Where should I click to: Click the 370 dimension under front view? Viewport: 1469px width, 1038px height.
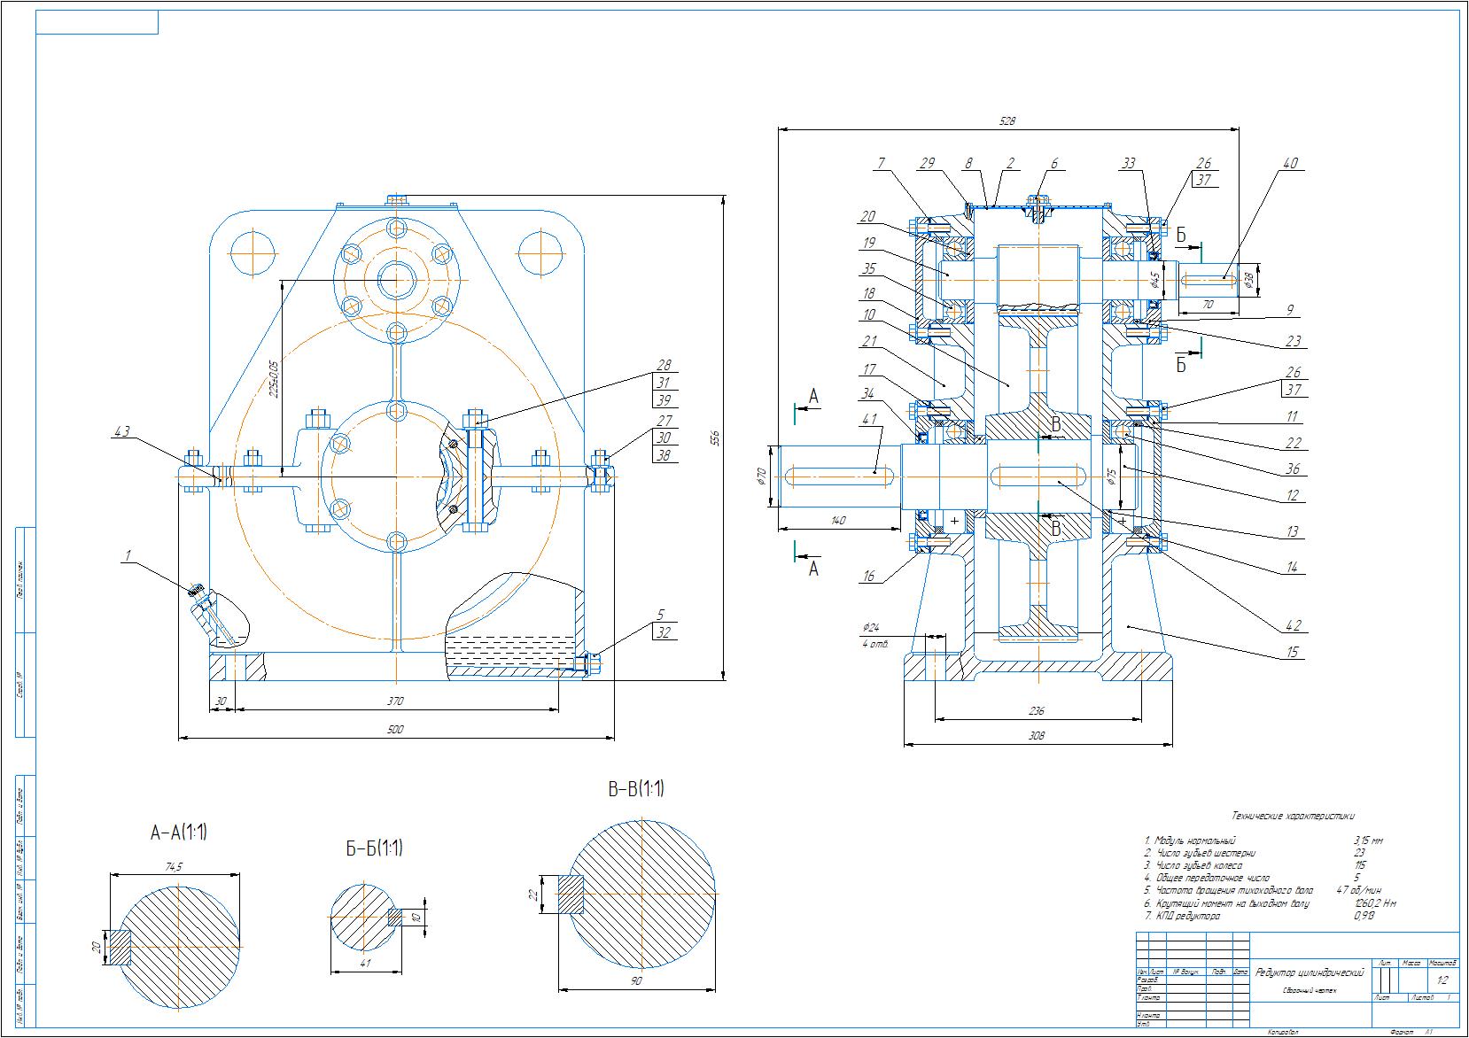(395, 701)
